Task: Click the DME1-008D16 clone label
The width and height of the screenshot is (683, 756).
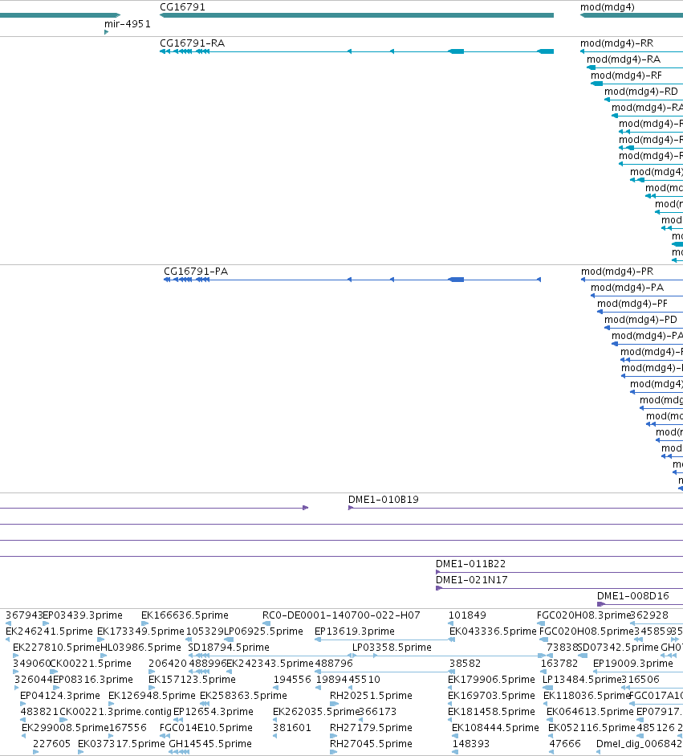Action: point(633,596)
